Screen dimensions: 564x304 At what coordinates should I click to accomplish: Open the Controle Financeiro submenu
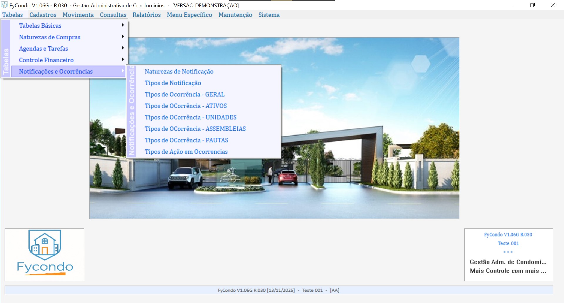click(x=46, y=60)
